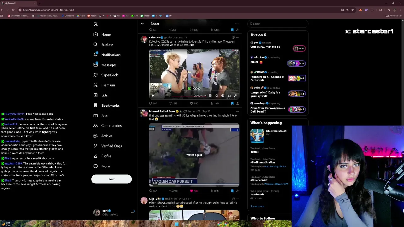
Task: Mute the XQC video
Action: tap(217, 96)
